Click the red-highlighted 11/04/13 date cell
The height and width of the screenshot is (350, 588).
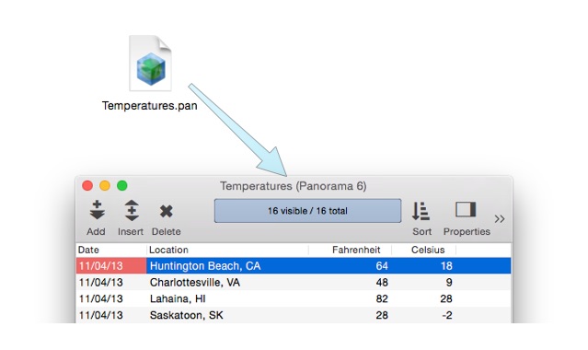[111, 266]
